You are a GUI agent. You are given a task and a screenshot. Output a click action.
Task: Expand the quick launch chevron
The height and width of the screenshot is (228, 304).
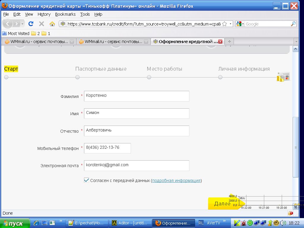(61, 221)
